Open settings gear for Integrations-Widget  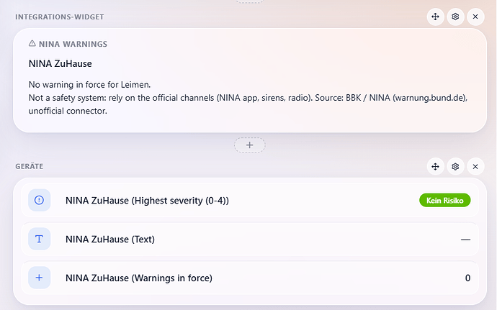click(455, 17)
